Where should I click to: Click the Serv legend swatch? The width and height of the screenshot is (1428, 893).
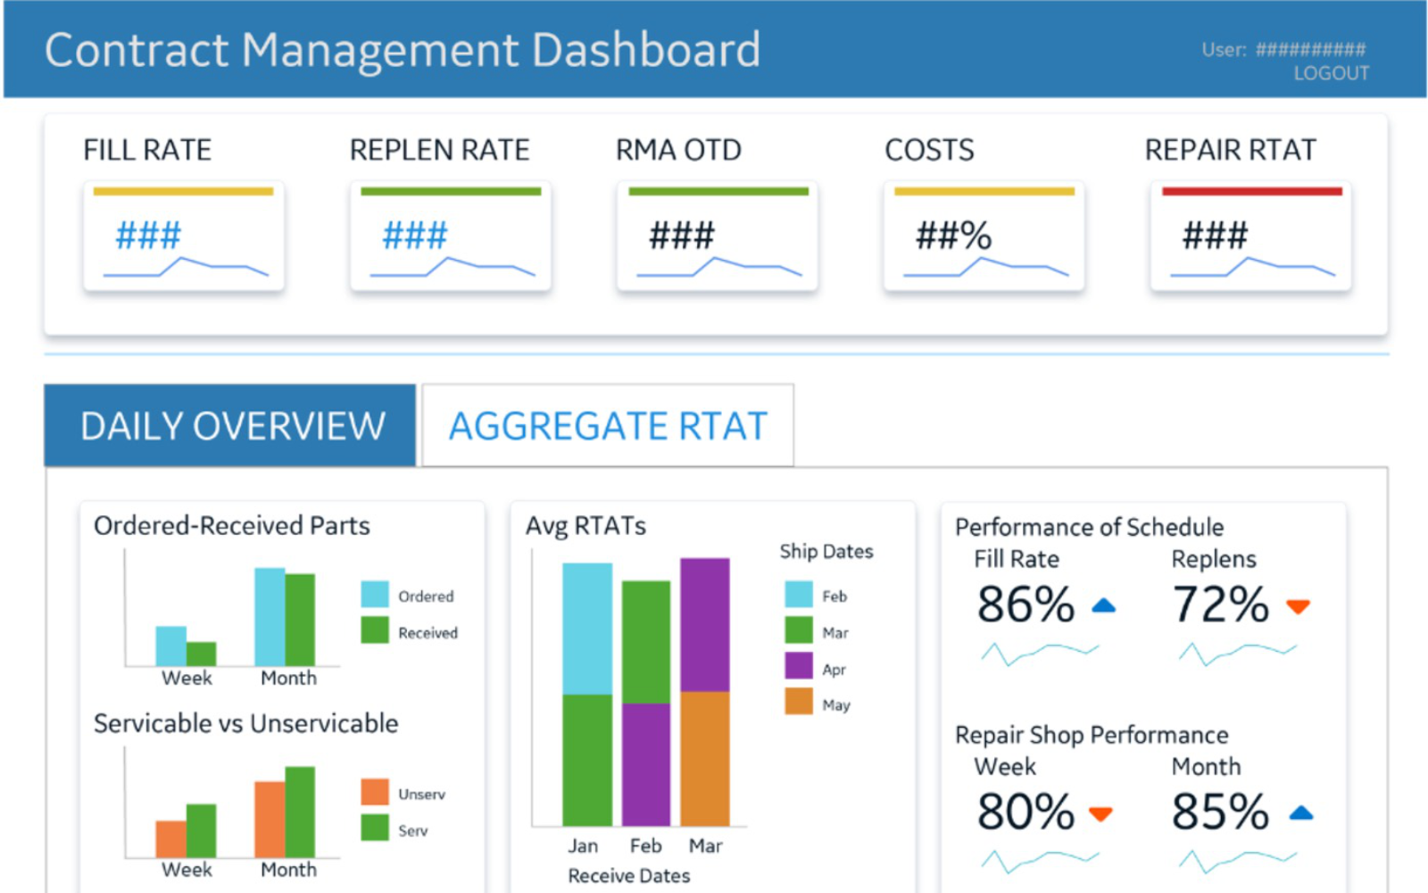(x=375, y=828)
